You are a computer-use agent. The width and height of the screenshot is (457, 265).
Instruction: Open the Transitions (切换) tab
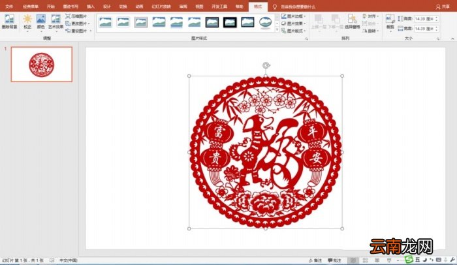[x=123, y=7]
